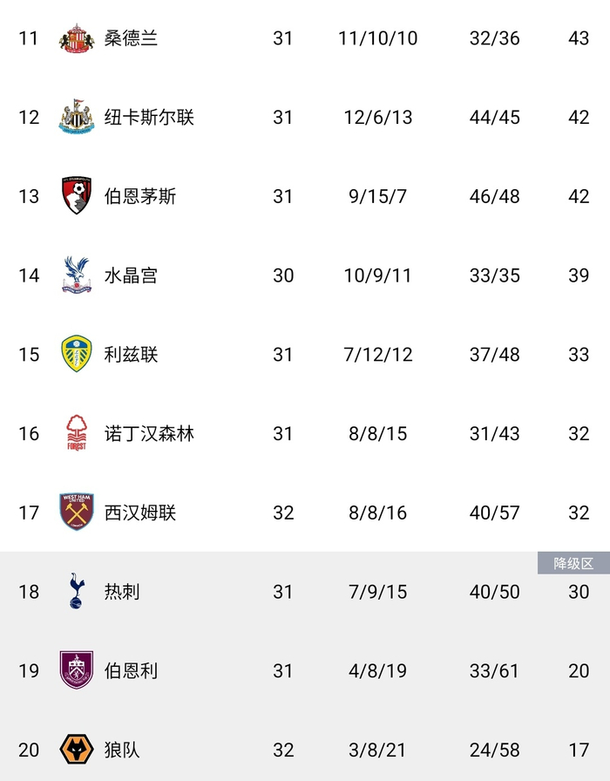Click the Sunderland club crest
Screen dimensions: 610x781
coord(77,38)
